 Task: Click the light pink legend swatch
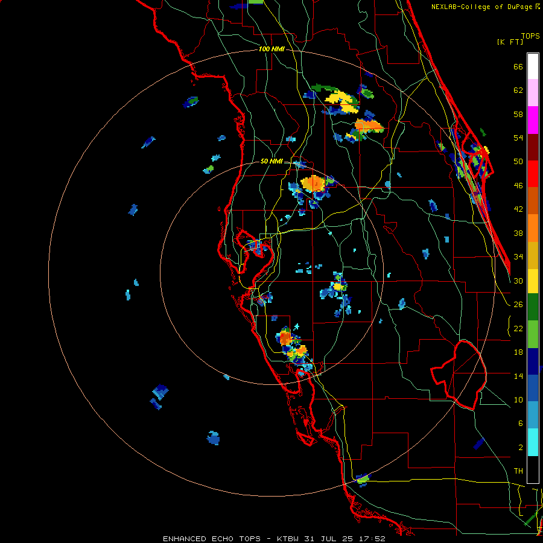[x=533, y=92]
